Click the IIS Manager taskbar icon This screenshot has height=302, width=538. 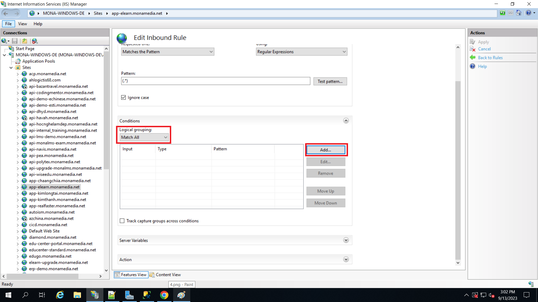tap(94, 295)
